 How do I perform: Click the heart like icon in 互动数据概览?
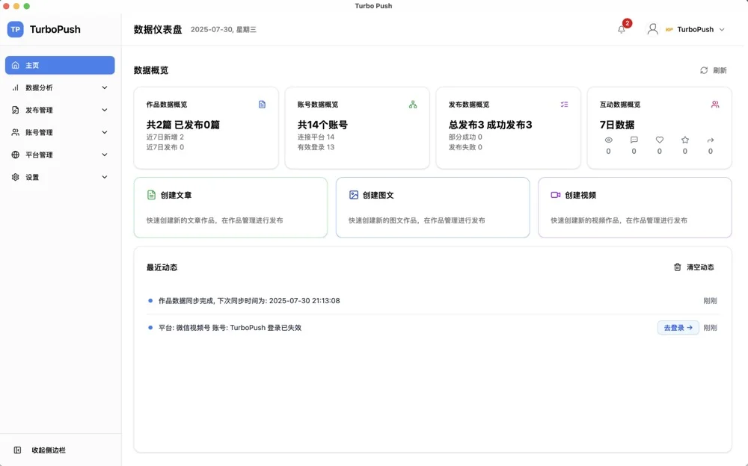pos(658,140)
